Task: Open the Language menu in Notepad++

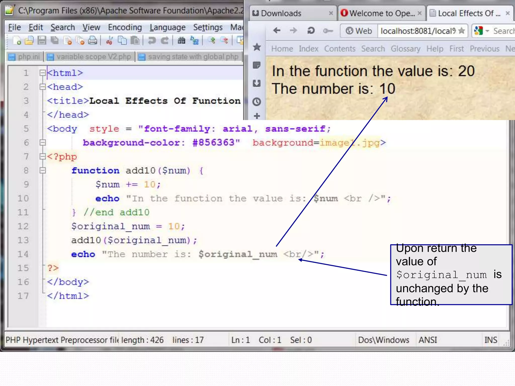Action: click(167, 27)
